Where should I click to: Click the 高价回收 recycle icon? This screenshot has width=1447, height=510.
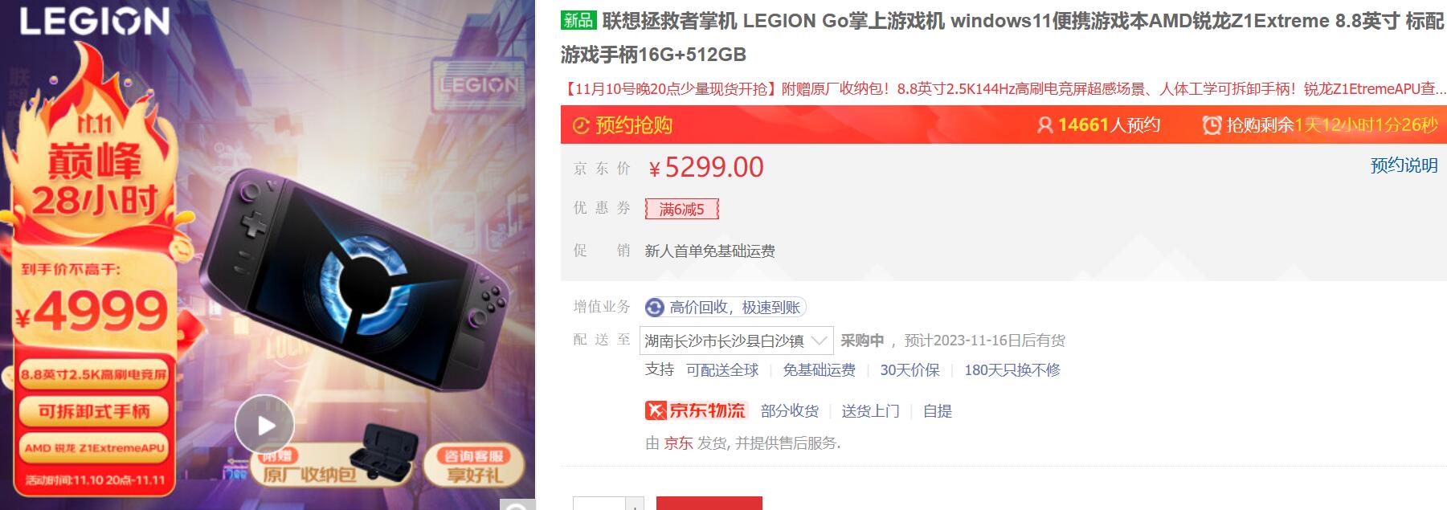[655, 308]
